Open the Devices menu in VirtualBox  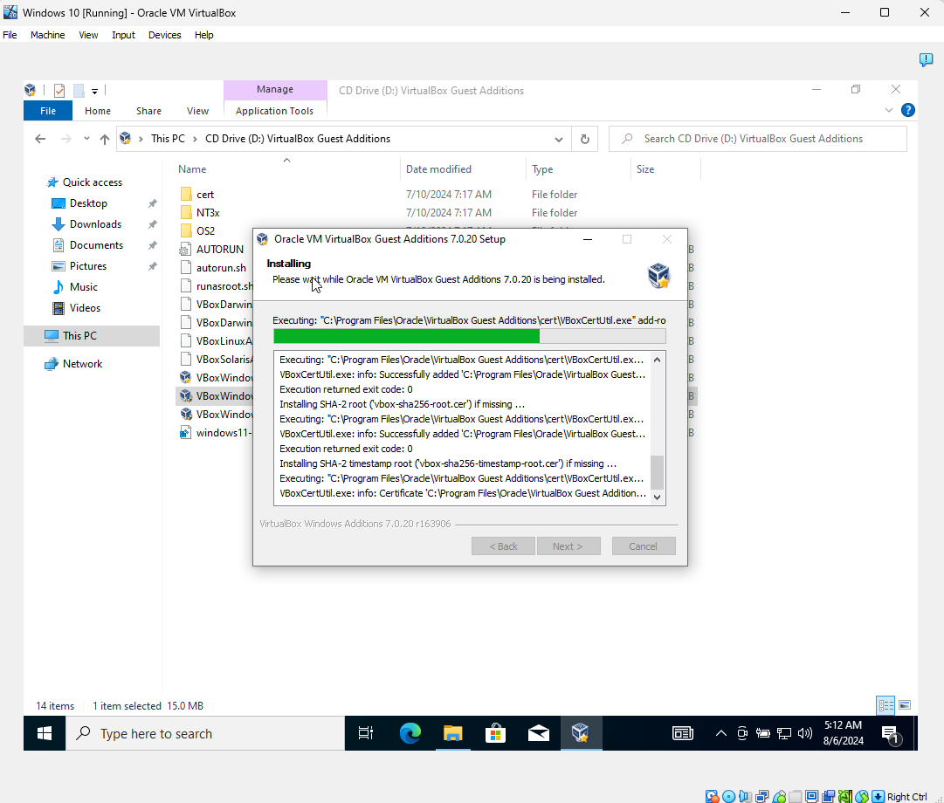(x=164, y=35)
